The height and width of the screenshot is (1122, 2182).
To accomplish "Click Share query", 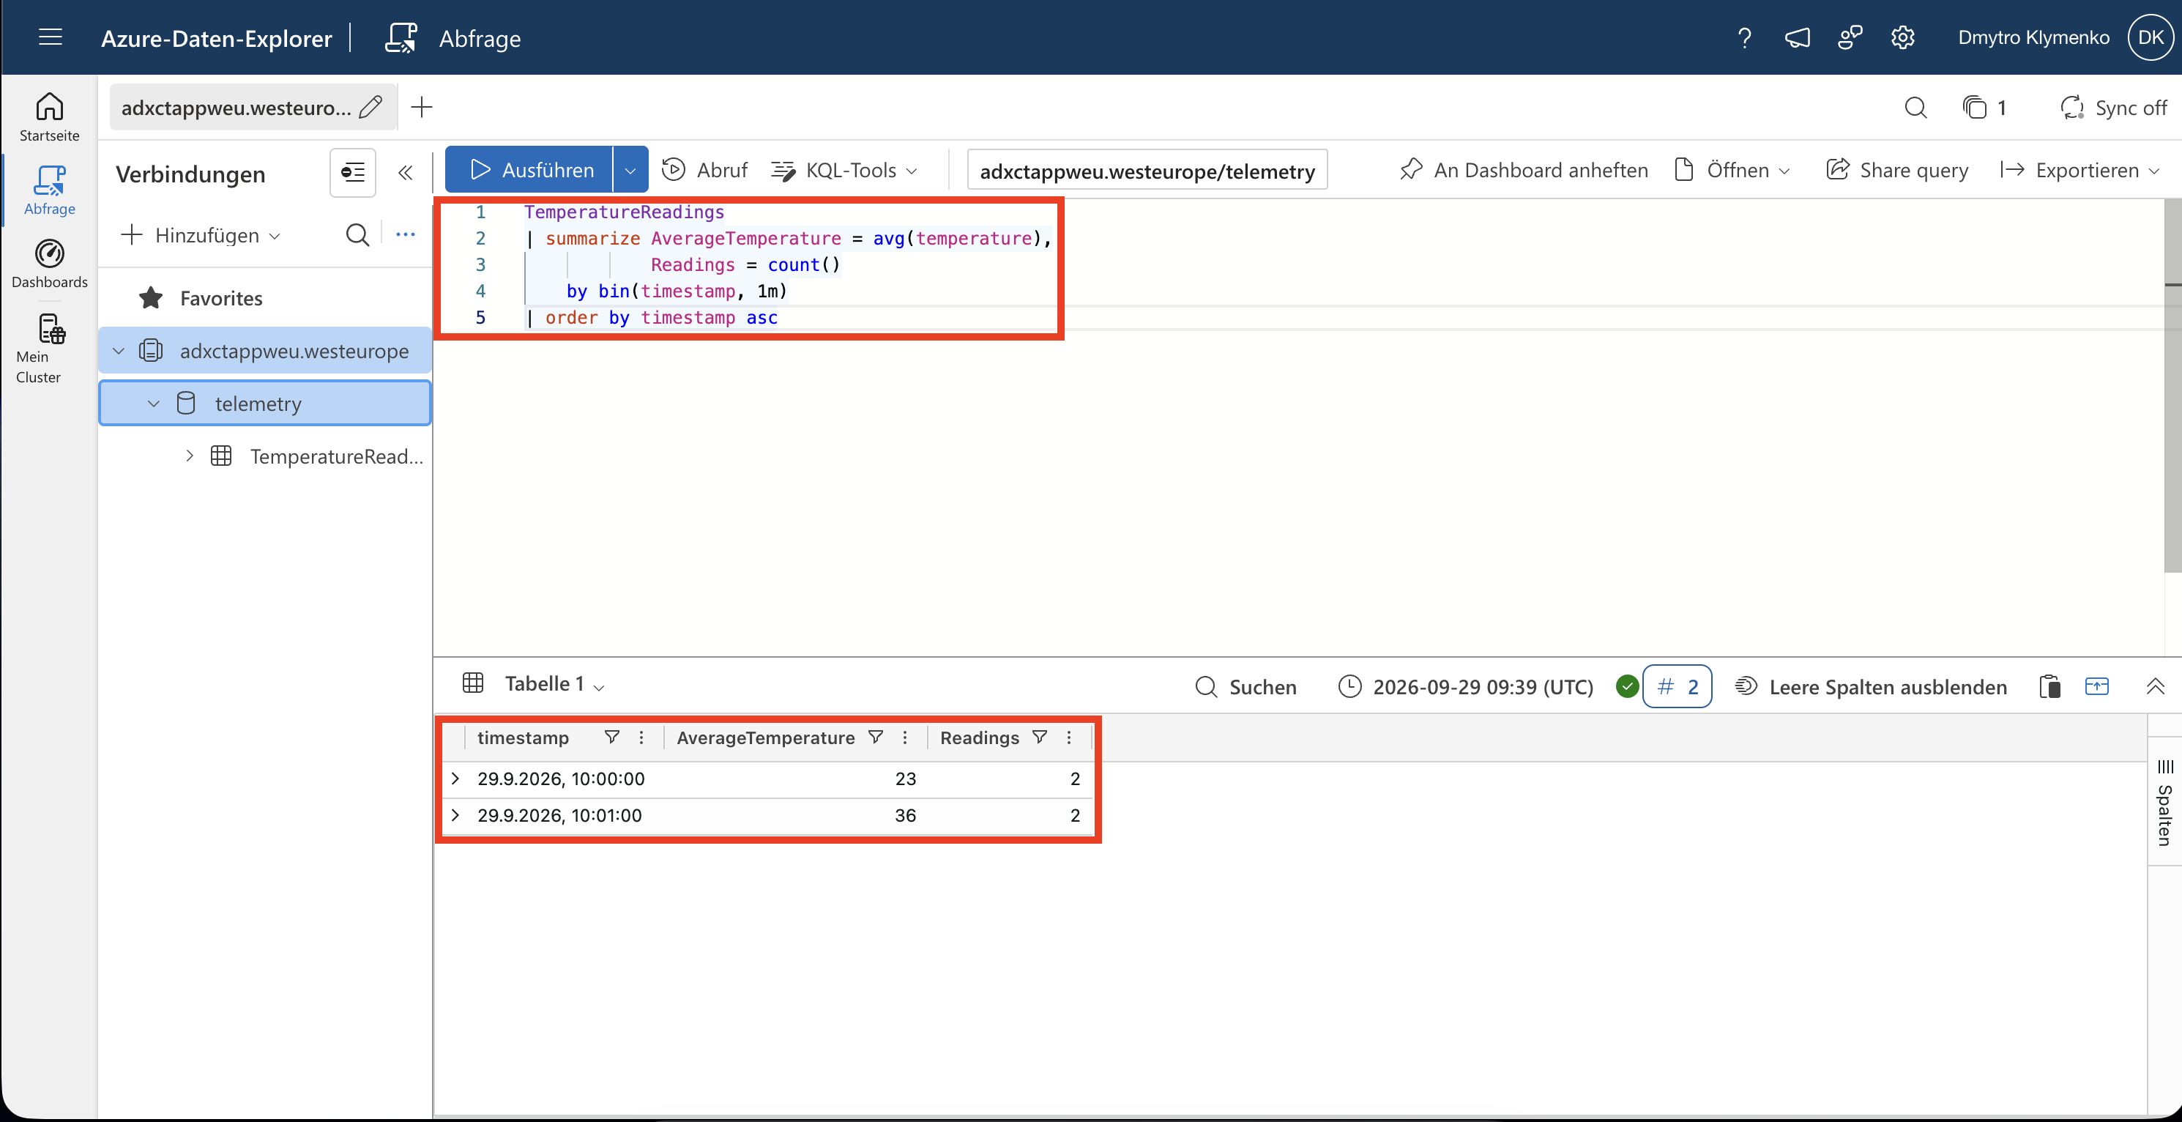I will pyautogui.click(x=1897, y=171).
